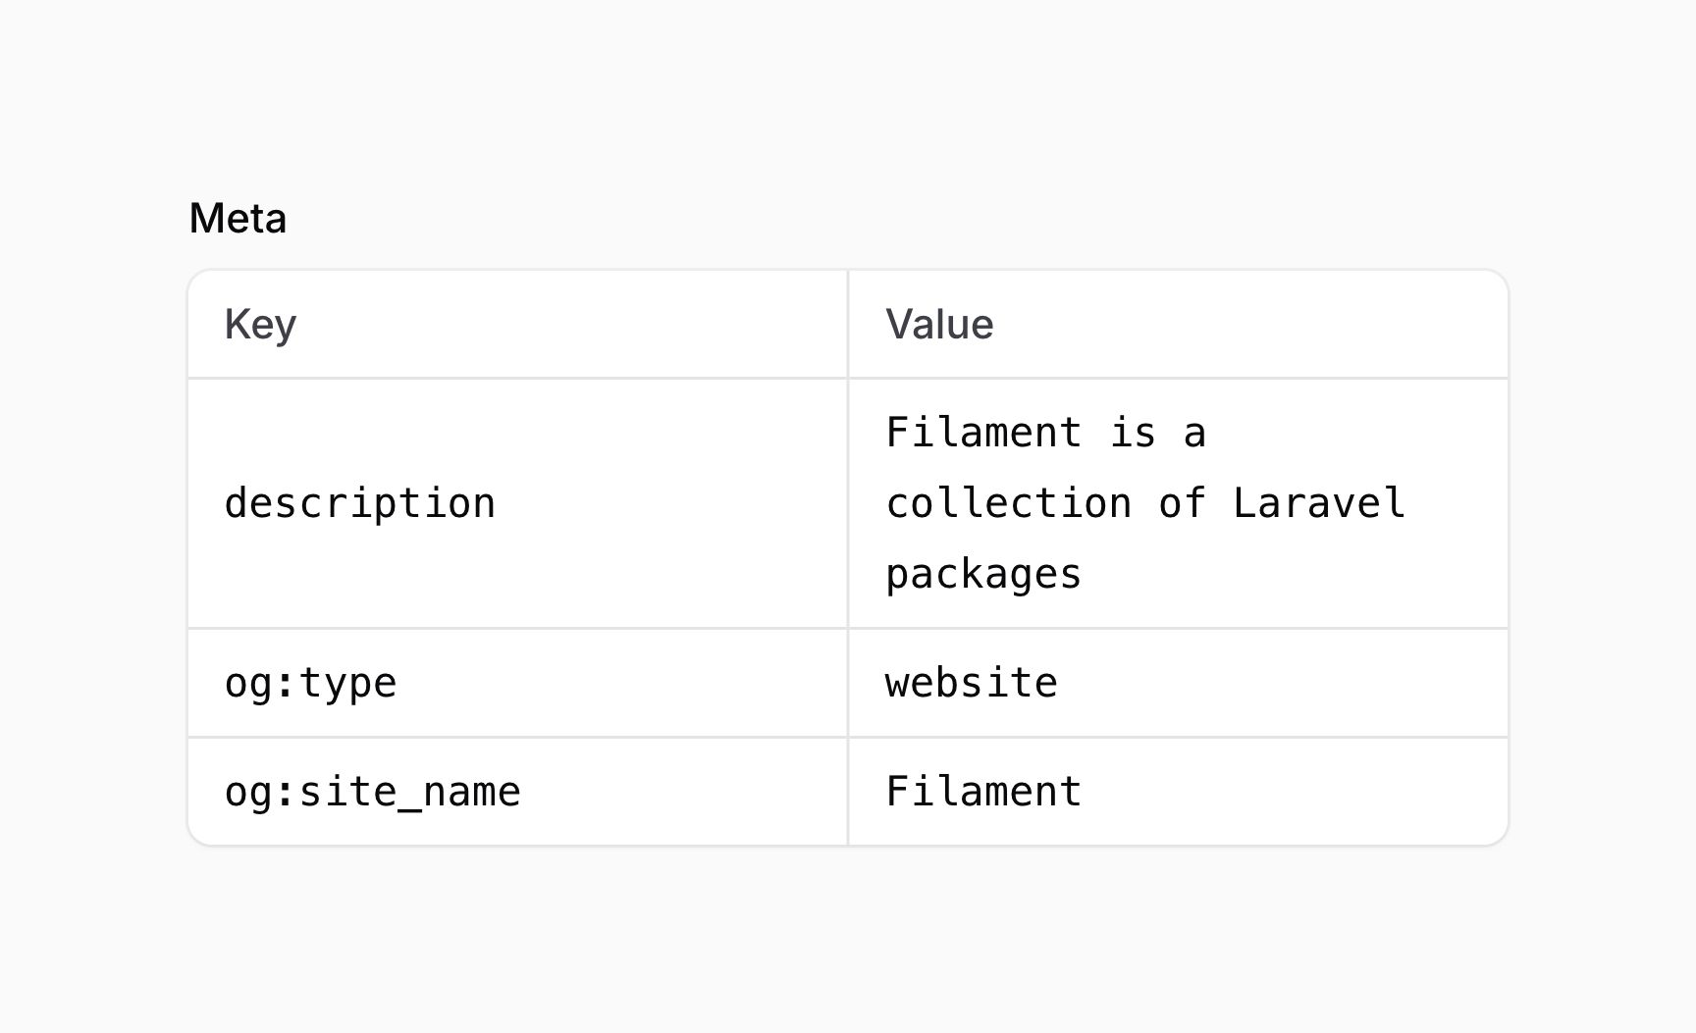The width and height of the screenshot is (1696, 1033).
Task: Select the Value column header
Action: 939,325
